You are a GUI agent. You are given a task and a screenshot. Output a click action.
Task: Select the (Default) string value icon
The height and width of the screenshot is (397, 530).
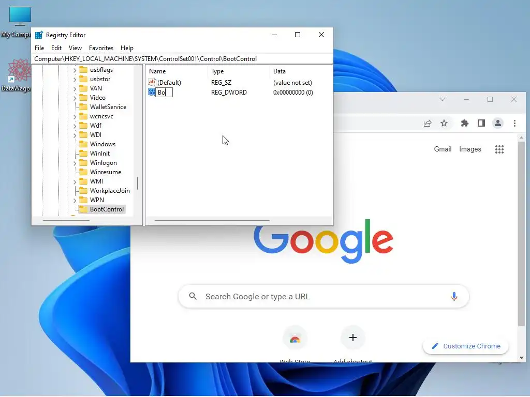[x=152, y=82]
